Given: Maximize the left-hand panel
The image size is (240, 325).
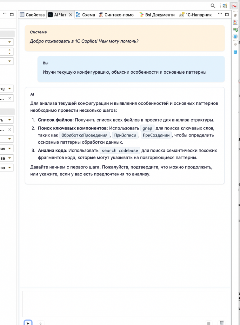Looking at the screenshot, I should point(12,14).
